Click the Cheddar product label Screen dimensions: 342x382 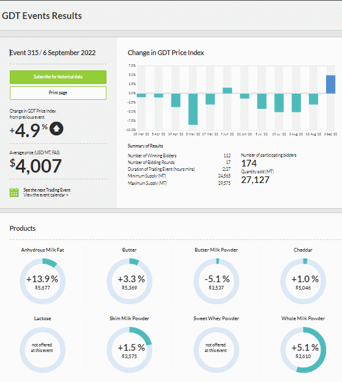coord(303,250)
